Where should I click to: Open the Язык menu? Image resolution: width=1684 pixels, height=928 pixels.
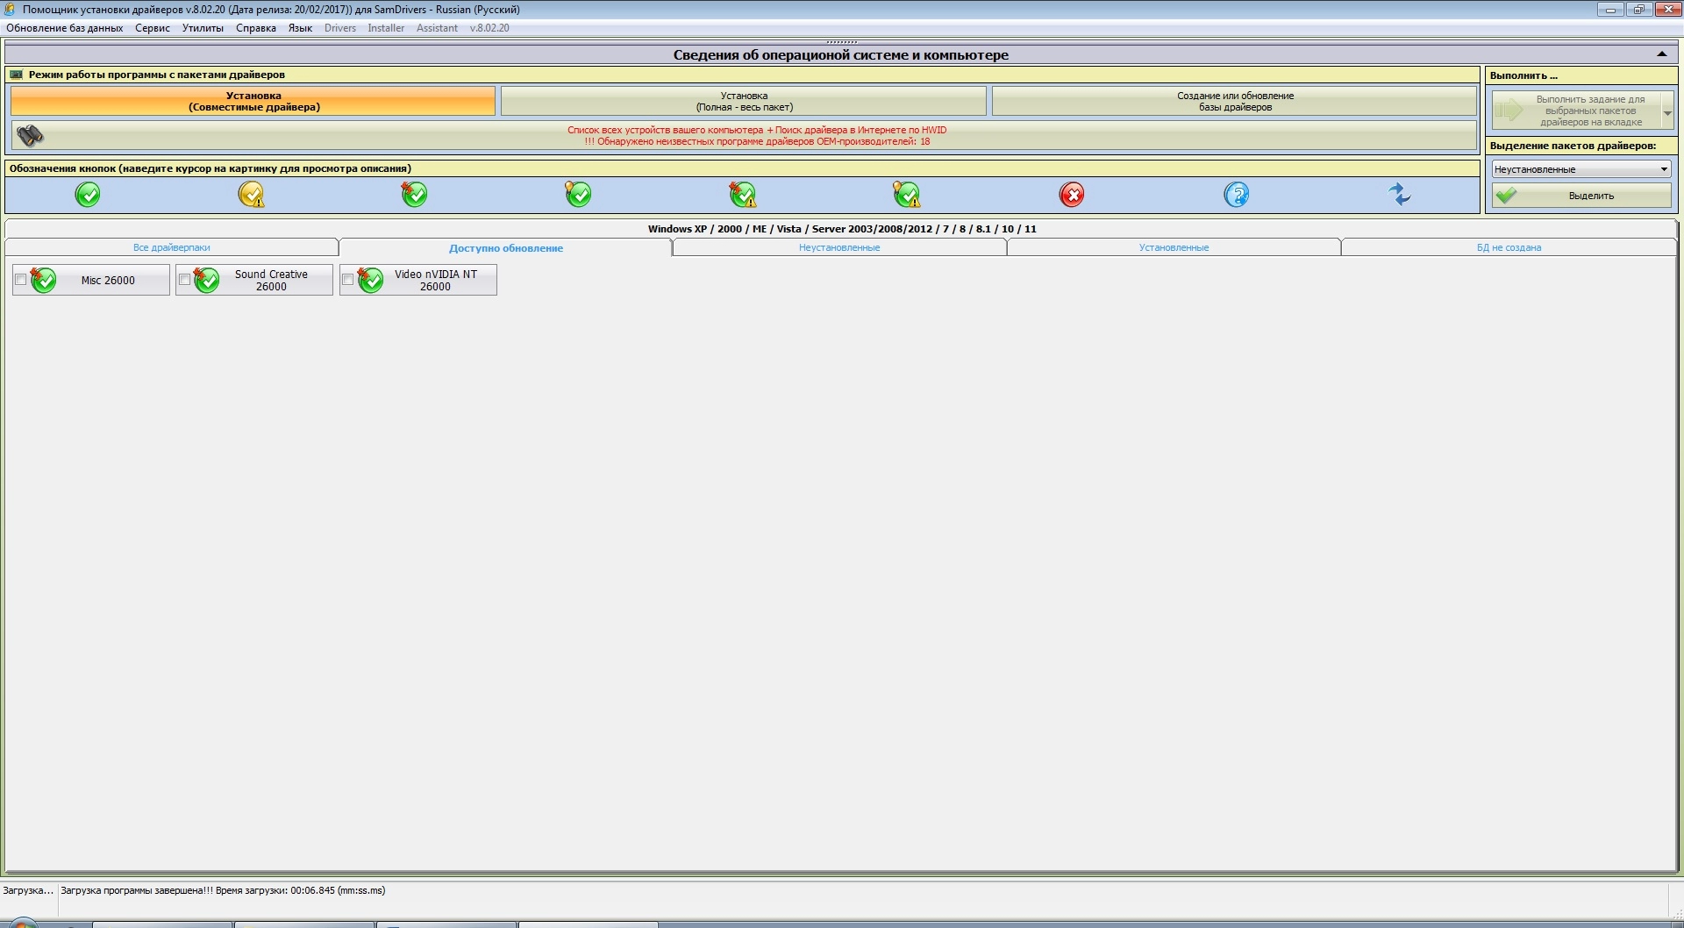pyautogui.click(x=300, y=28)
